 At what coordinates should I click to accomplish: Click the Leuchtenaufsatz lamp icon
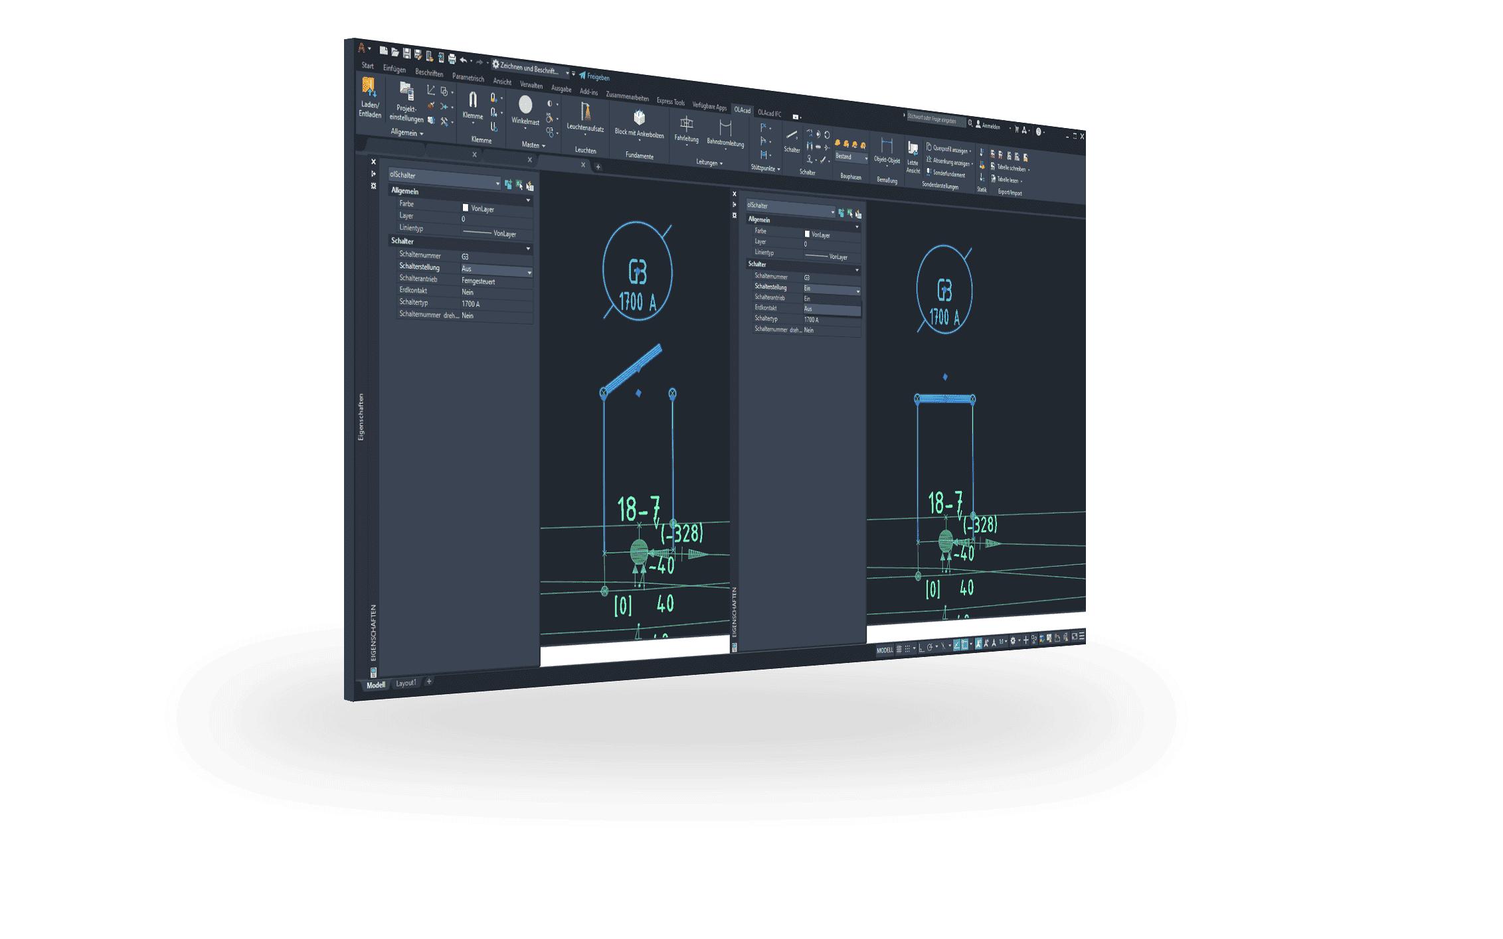pyautogui.click(x=585, y=113)
